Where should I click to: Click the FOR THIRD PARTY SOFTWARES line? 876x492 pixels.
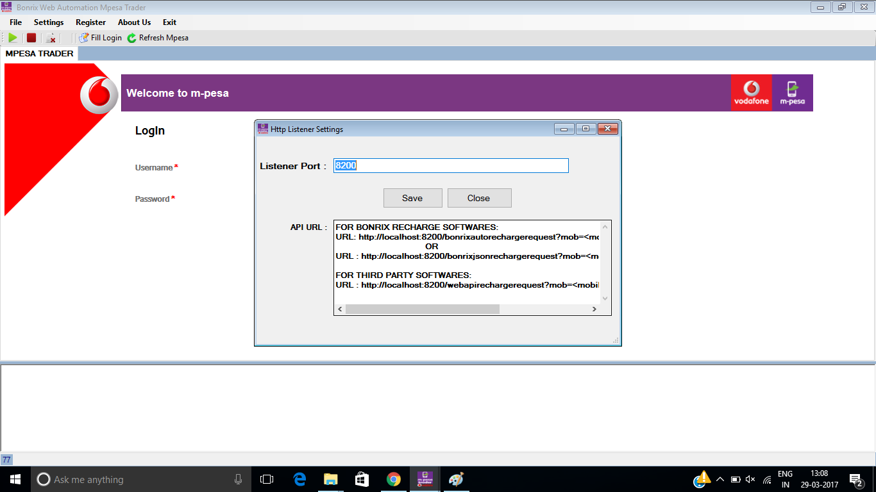(403, 275)
